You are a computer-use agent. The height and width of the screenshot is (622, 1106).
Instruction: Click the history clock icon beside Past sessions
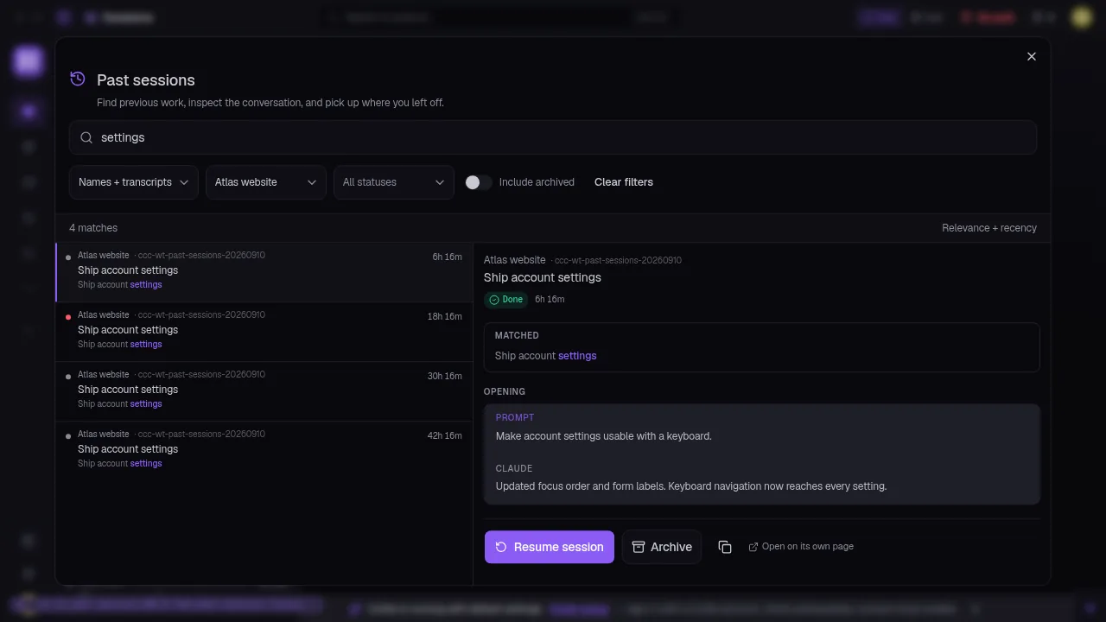tap(78, 79)
